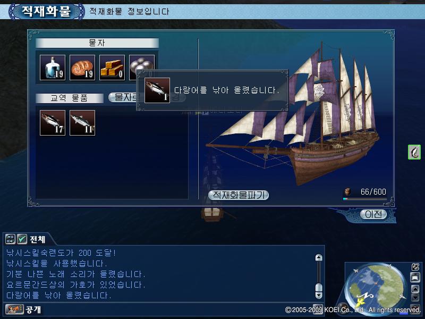The image size is (425, 319).
Task: Click the 이전 back button
Action: coord(373,214)
